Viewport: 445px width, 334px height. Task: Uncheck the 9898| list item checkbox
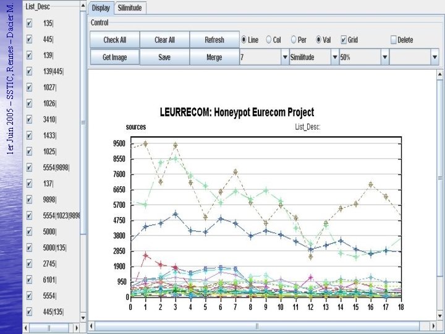(x=29, y=200)
